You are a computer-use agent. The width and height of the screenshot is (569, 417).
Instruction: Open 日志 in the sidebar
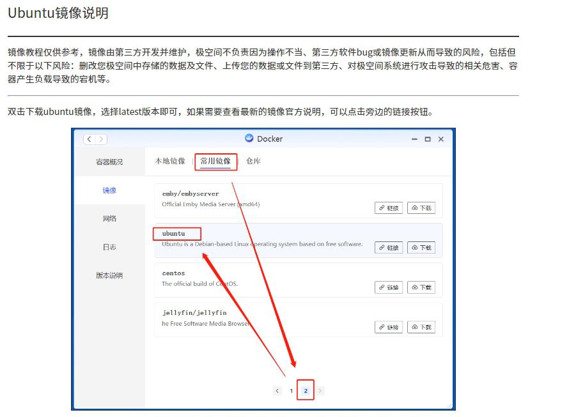[109, 247]
